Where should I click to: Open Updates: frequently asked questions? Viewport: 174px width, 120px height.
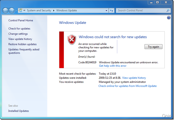pos(24,51)
